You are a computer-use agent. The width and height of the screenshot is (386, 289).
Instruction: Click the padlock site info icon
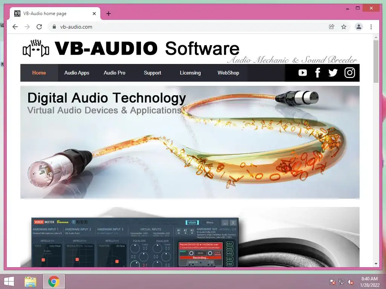tap(54, 27)
